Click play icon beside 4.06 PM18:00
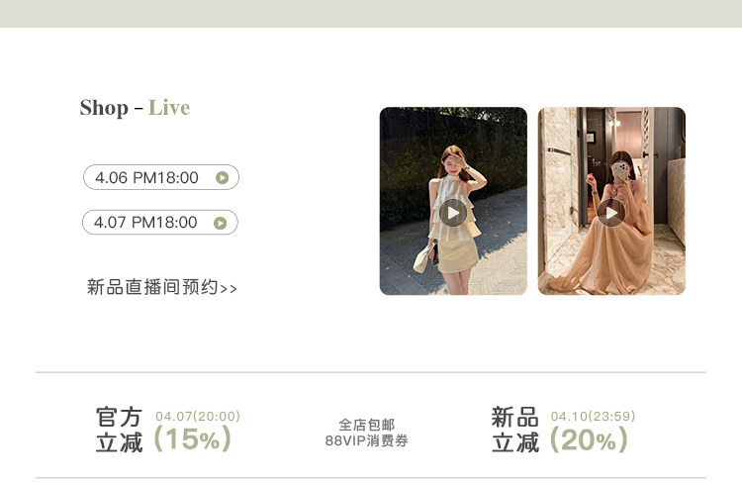 point(222,177)
